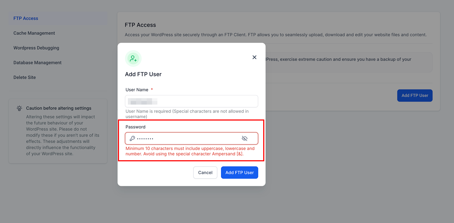This screenshot has width=454, height=223.
Task: Submit with dialog's Add FTP User button
Action: (239, 173)
